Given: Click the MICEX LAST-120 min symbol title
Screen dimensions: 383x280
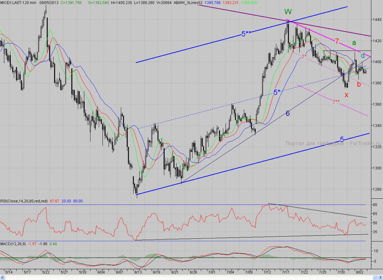Looking at the screenshot, I should pyautogui.click(x=18, y=3).
